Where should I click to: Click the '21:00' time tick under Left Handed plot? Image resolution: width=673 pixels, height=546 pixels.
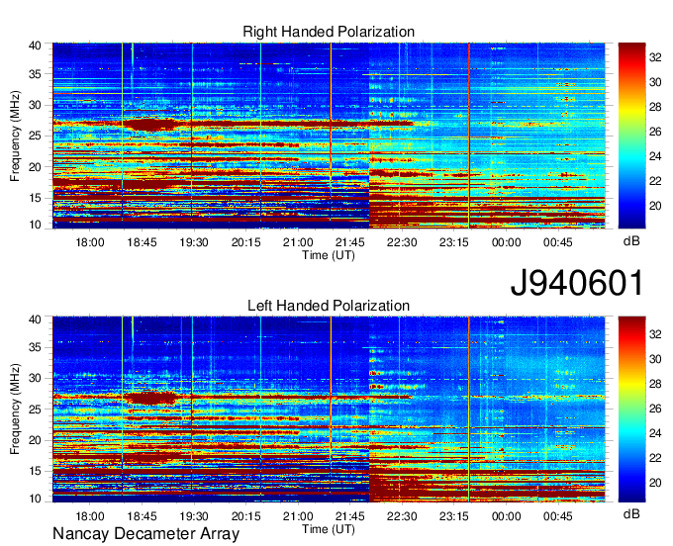click(x=298, y=516)
